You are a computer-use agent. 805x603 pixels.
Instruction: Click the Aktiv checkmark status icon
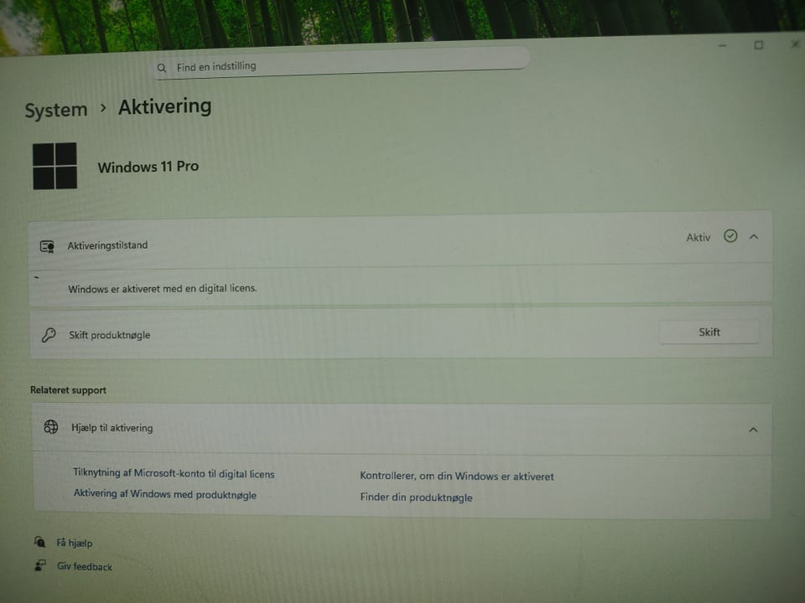click(x=730, y=236)
